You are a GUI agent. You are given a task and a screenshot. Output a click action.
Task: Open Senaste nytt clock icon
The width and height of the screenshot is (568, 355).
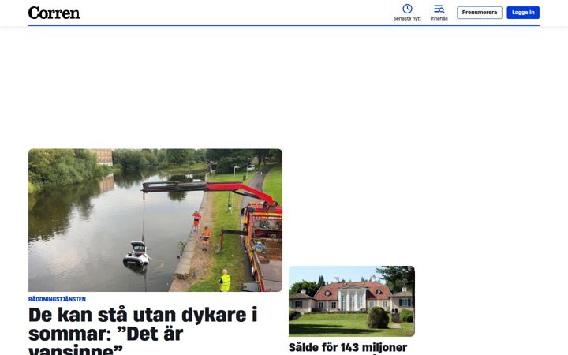pos(407,9)
